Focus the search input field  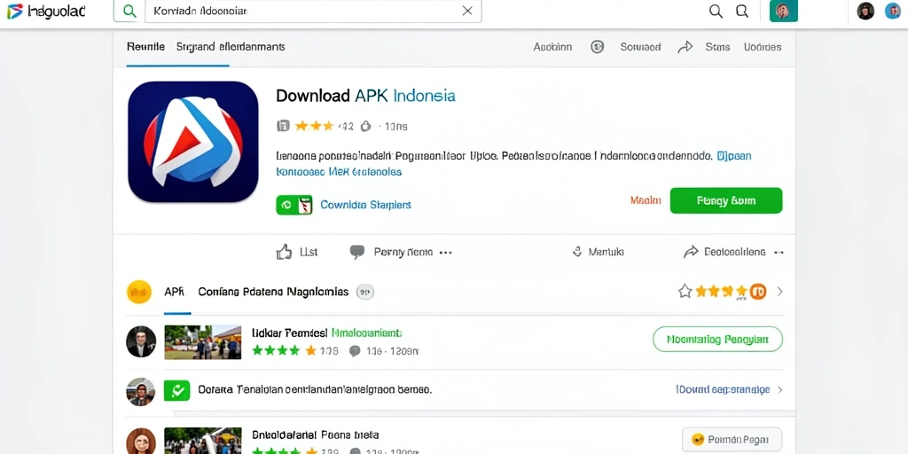point(313,11)
